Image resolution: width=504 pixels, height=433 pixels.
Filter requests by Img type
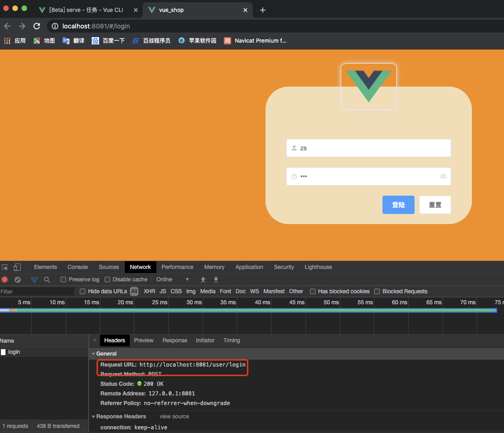tap(191, 291)
